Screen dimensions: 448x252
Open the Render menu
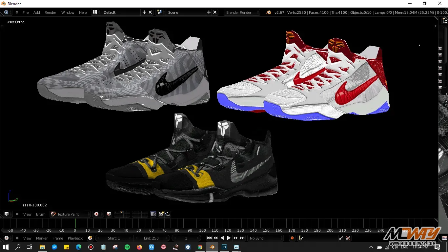pos(50,12)
